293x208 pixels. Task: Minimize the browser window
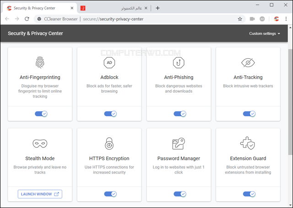pyautogui.click(x=257, y=5)
